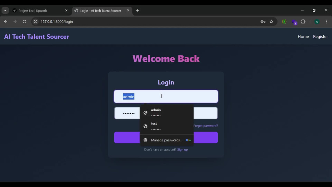
Task: Open a new browser tab
Action: [x=137, y=11]
